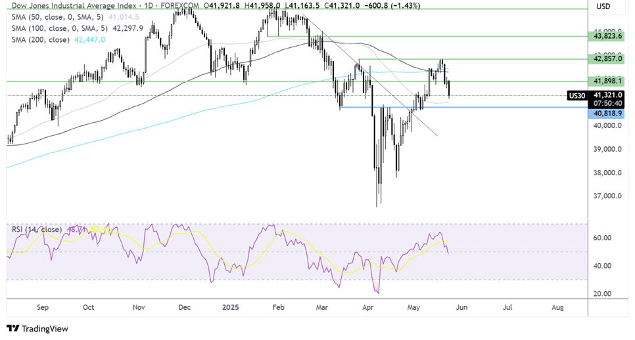Click the 43,823.6 price label
Viewport: 635px width, 340px height.
click(607, 36)
